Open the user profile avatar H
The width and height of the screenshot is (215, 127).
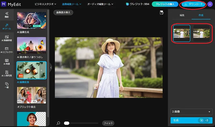tap(210, 4)
